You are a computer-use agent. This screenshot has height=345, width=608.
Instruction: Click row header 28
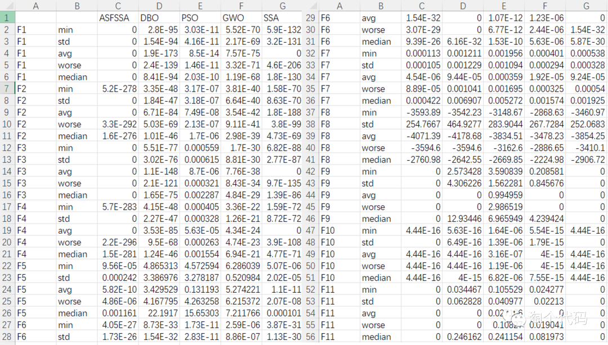click(7, 337)
